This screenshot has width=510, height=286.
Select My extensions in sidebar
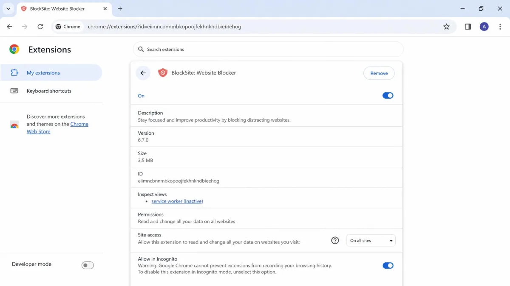(x=51, y=72)
